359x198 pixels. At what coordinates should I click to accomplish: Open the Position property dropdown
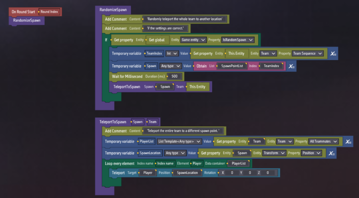point(311,153)
